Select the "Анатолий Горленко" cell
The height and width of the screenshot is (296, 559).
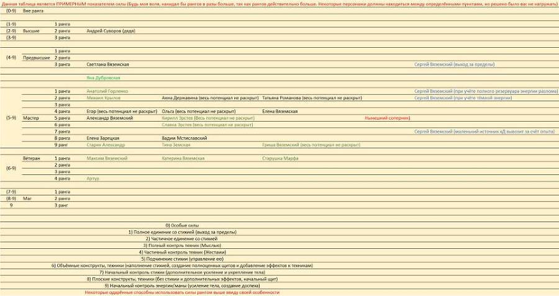point(107,91)
